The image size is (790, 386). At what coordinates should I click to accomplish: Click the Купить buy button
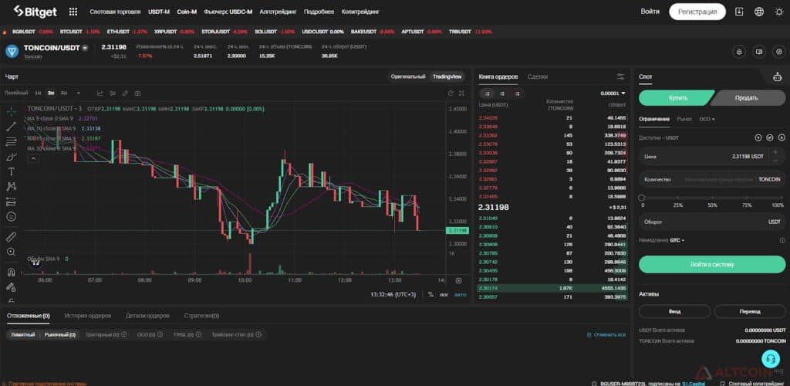coord(677,98)
